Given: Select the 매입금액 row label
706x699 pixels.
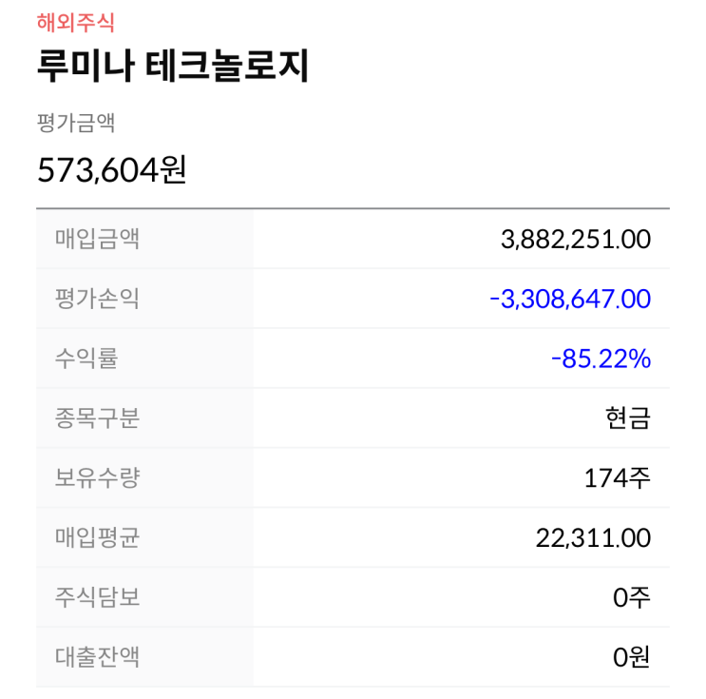Looking at the screenshot, I should [97, 239].
